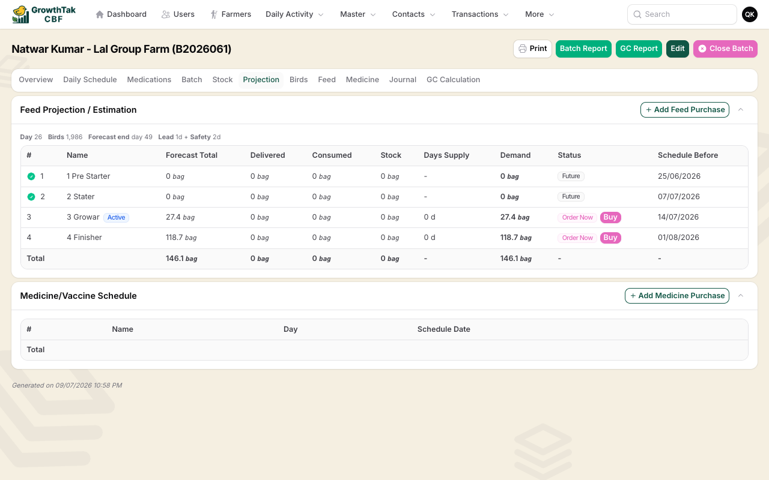Click Buy in the Growar row
Viewport: 769px width, 480px height.
610,217
